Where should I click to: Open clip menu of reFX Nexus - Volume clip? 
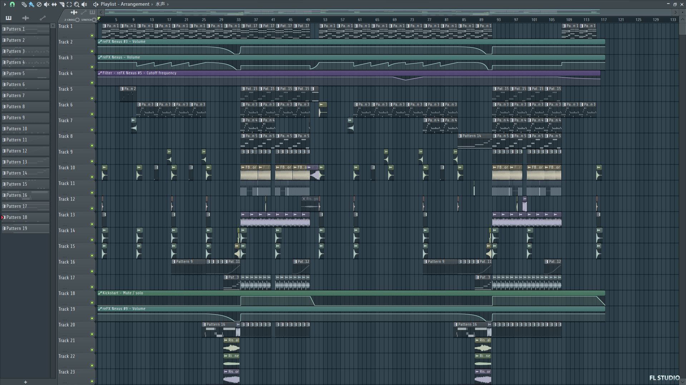tap(100, 57)
